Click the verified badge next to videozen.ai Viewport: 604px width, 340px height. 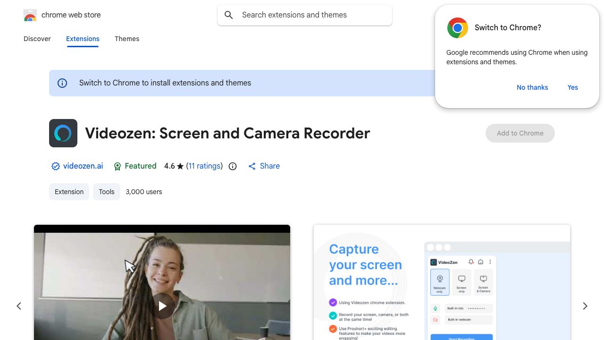pyautogui.click(x=56, y=166)
